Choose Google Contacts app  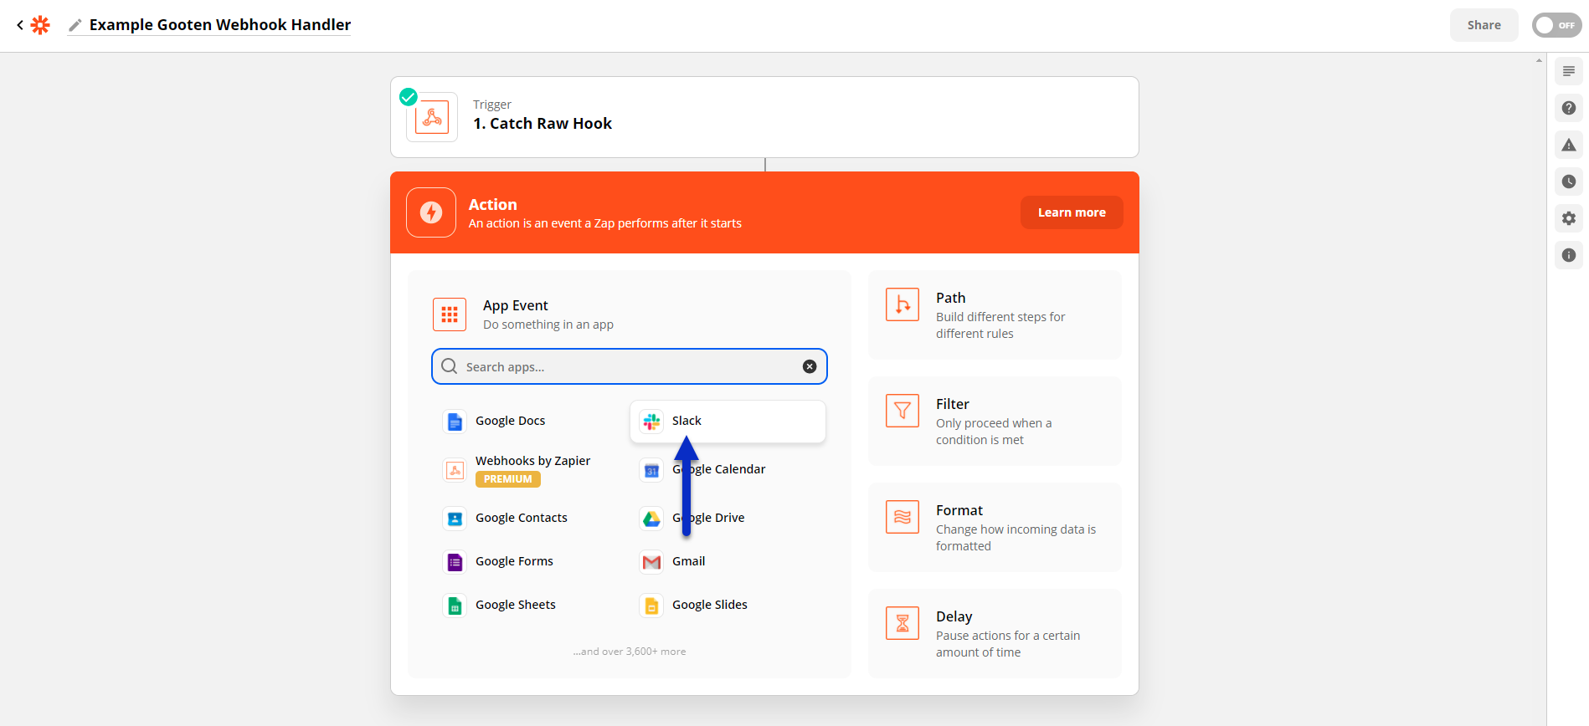tap(532, 518)
